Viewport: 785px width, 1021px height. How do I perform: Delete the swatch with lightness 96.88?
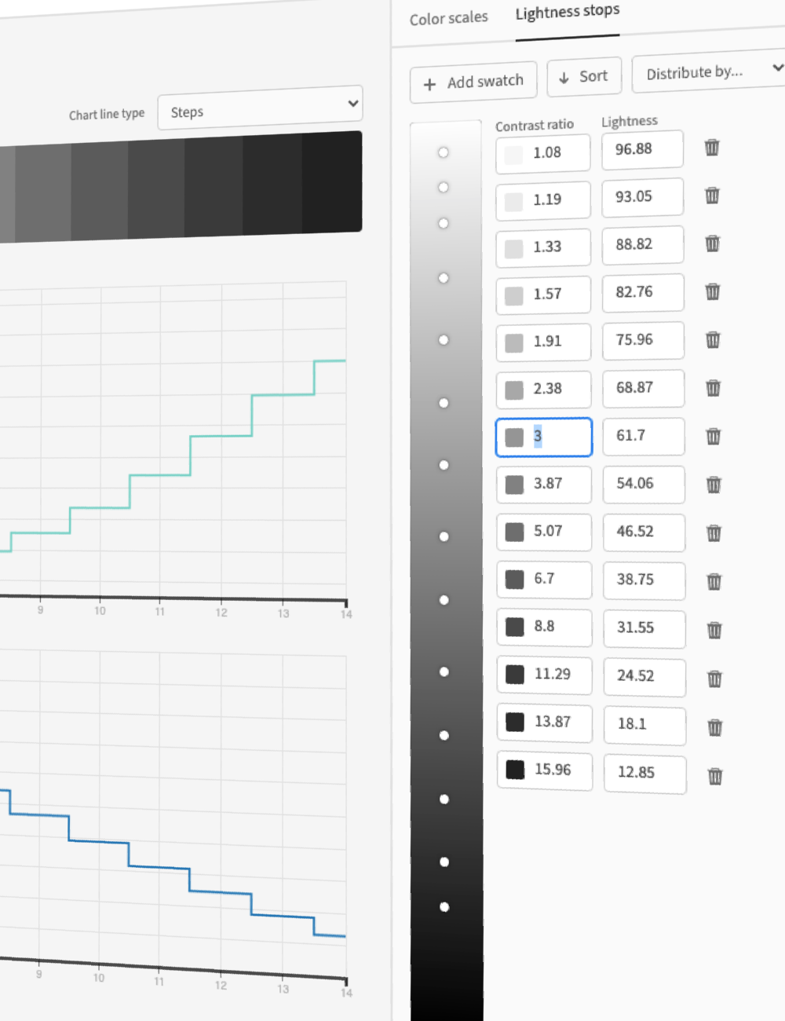[712, 148]
